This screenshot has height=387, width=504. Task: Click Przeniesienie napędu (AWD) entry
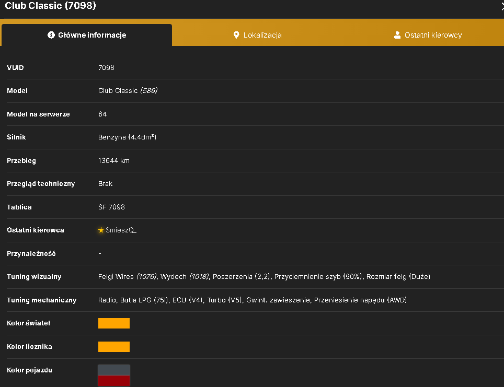pyautogui.click(x=360, y=300)
